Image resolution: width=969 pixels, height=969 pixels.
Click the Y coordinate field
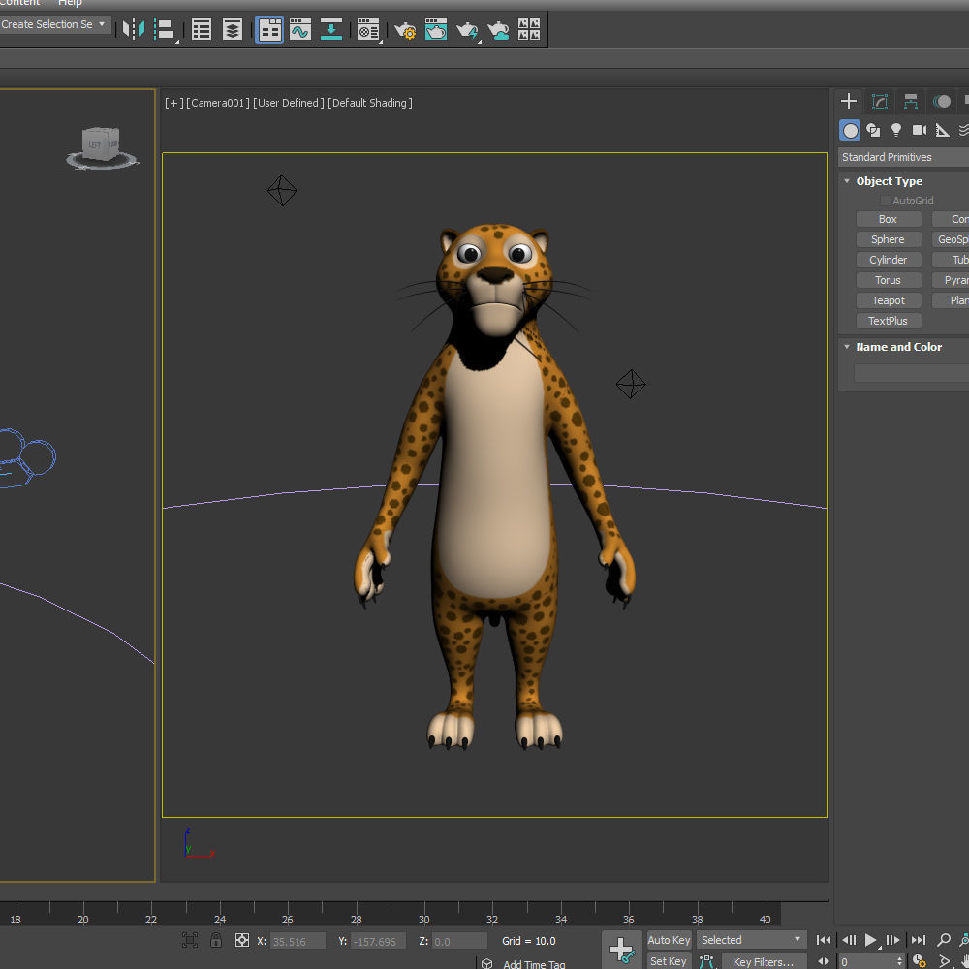pos(378,942)
